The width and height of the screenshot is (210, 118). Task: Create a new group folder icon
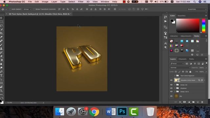193,102
